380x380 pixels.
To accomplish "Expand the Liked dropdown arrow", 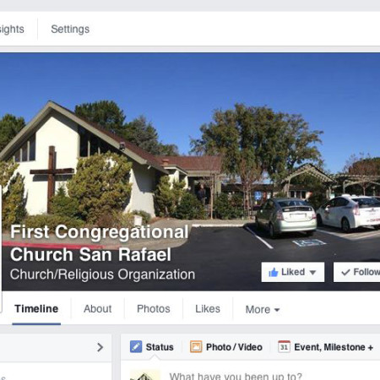I will coord(312,273).
